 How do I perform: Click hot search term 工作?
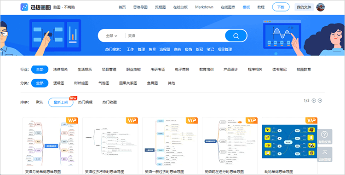[130, 49]
